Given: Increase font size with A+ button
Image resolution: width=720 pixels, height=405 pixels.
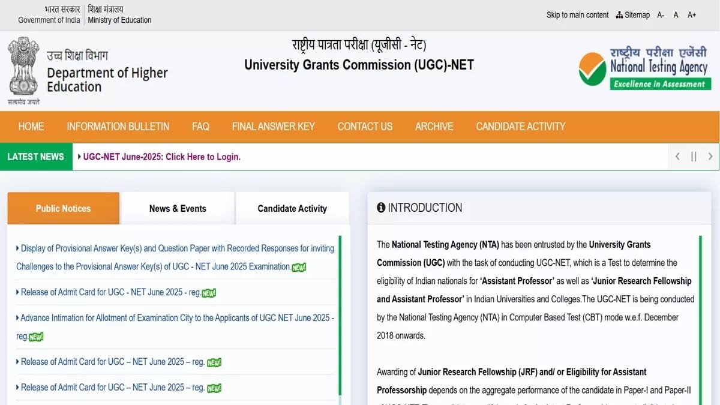Looking at the screenshot, I should coord(692,15).
